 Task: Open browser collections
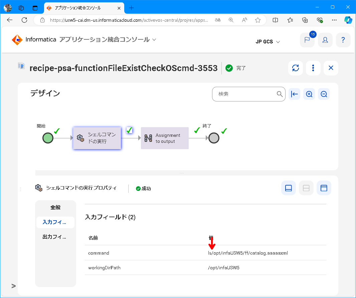pyautogui.click(x=305, y=20)
